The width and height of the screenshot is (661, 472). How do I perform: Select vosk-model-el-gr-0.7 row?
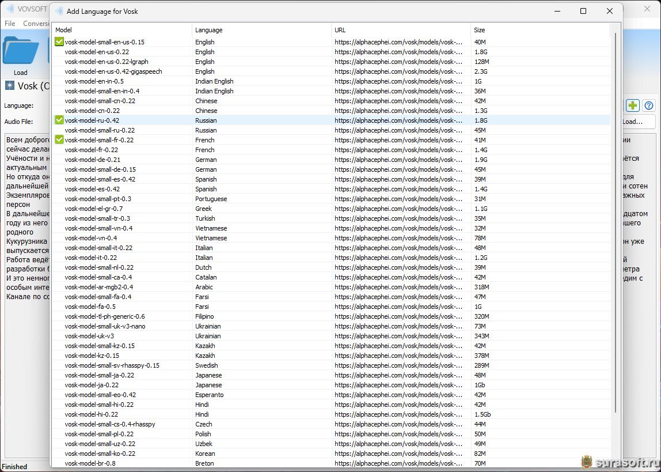point(331,209)
